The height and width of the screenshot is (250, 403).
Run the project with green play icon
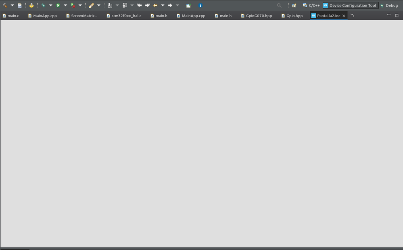click(x=58, y=5)
